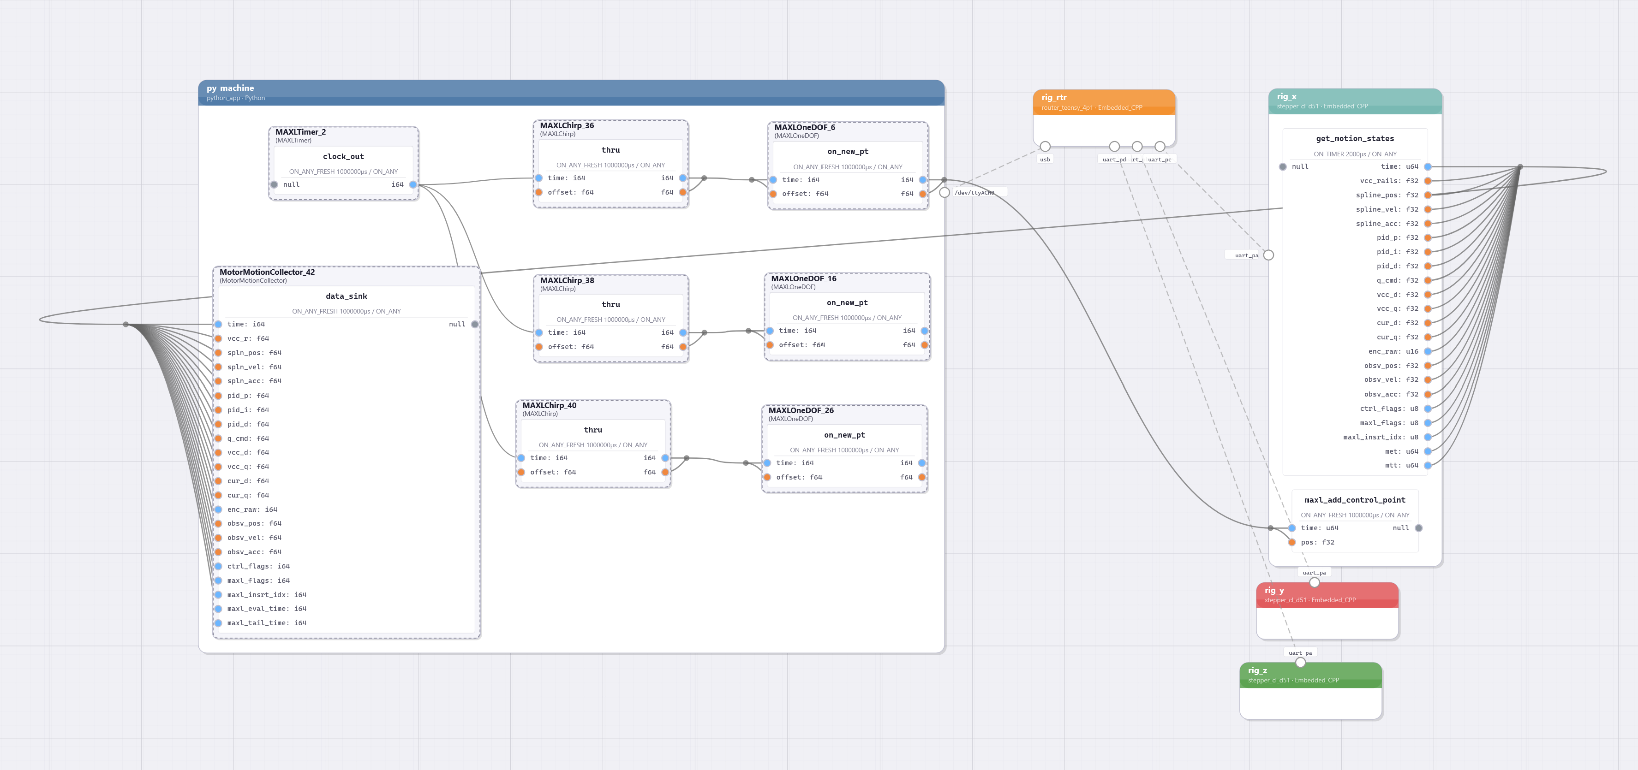Viewport: 1638px width, 770px height.
Task: Click the uart_pa port atop rig_y
Action: (x=1315, y=582)
